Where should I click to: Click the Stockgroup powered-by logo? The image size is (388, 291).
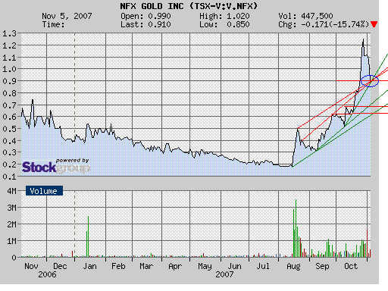coord(56,166)
